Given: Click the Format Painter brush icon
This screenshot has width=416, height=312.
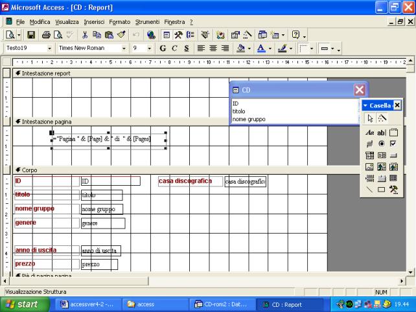Looking at the screenshot, I should tap(121, 35).
